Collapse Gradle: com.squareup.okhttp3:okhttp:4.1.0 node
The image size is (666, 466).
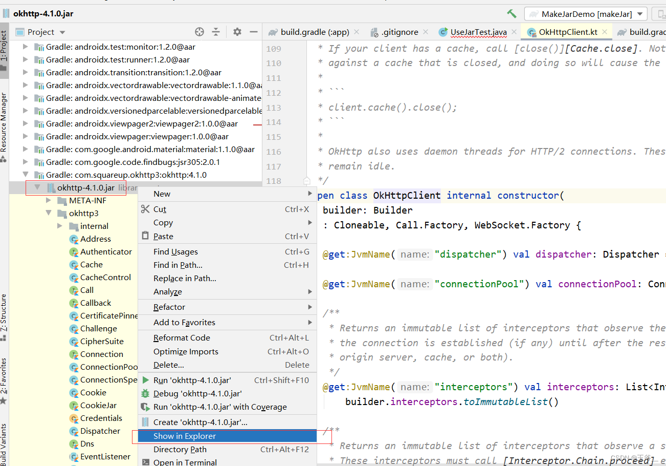click(x=26, y=175)
